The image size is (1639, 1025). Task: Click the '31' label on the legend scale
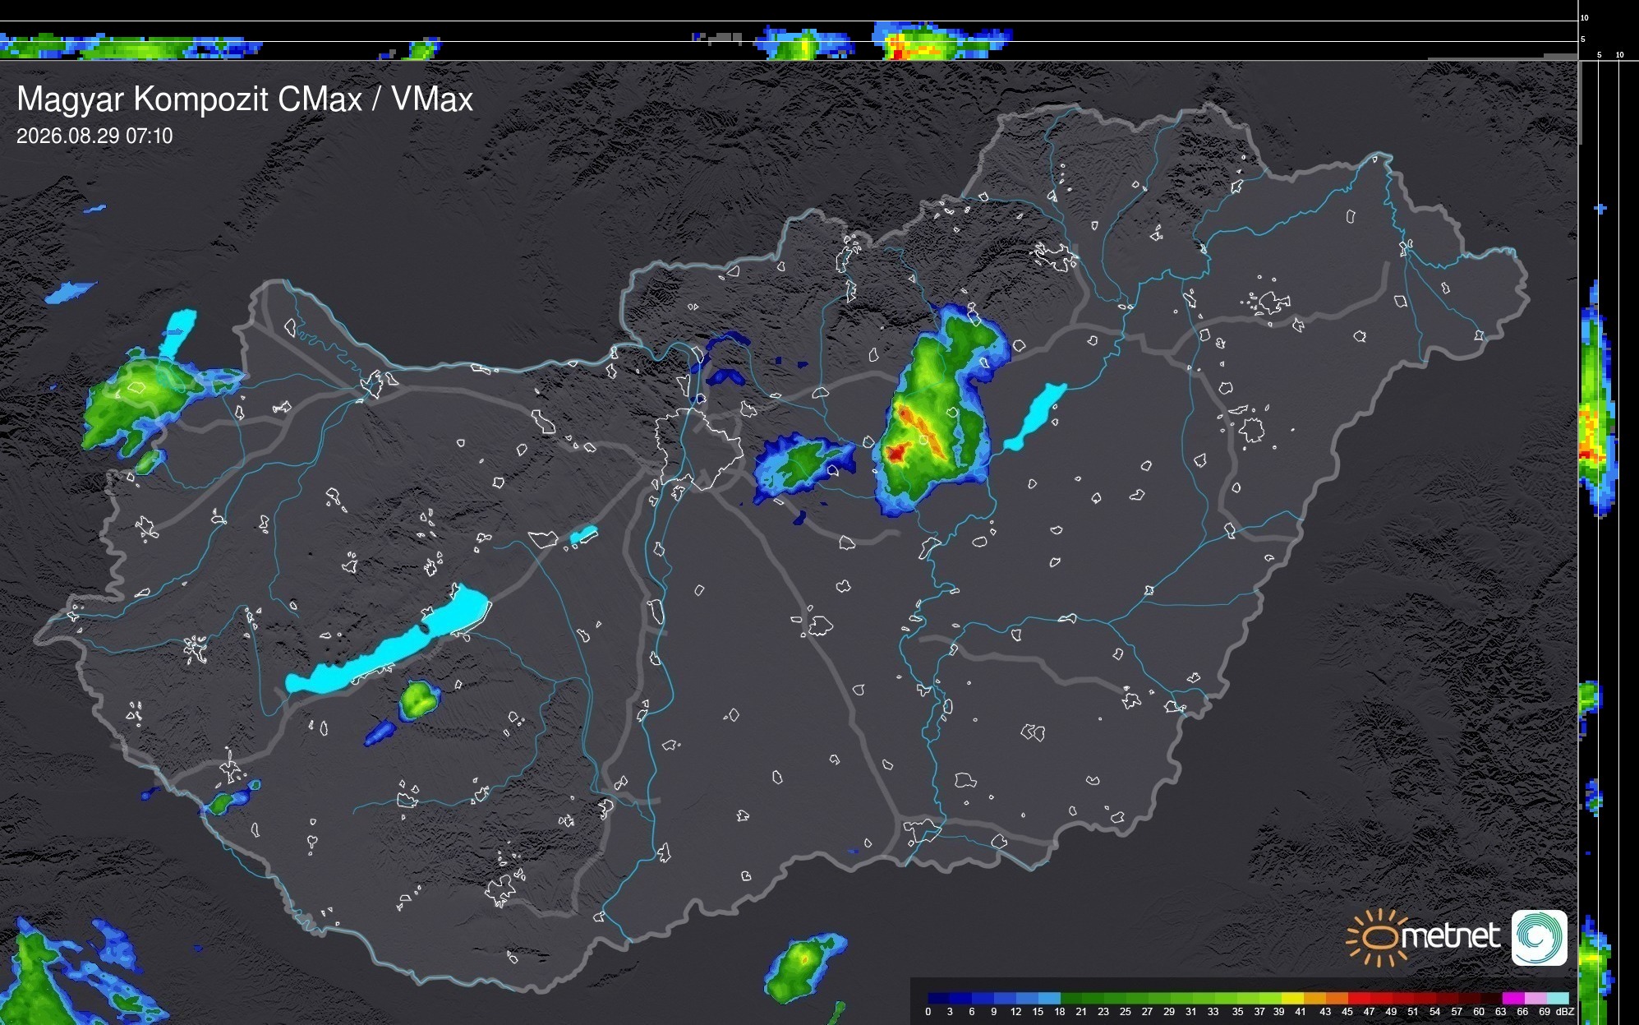tap(1191, 1012)
